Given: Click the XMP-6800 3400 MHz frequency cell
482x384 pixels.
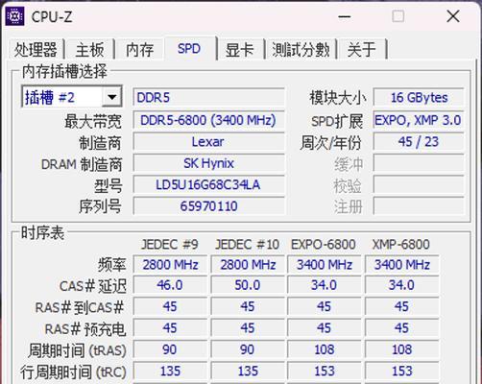Looking at the screenshot, I should [401, 265].
